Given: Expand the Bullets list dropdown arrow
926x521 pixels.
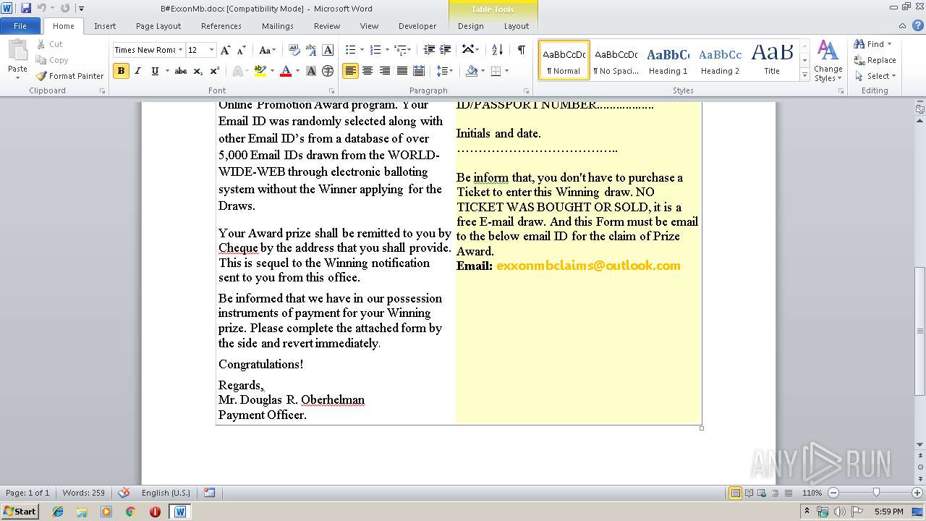Looking at the screenshot, I should pyautogui.click(x=362, y=50).
